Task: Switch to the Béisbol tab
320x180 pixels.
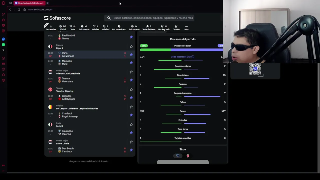Action: pos(95,27)
